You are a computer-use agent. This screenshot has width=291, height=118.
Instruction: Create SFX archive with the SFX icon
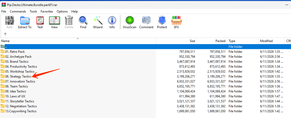tap(176, 20)
